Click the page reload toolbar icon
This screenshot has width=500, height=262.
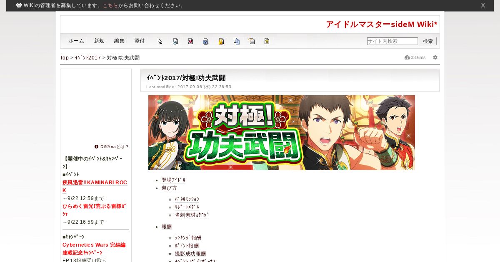coord(175,41)
